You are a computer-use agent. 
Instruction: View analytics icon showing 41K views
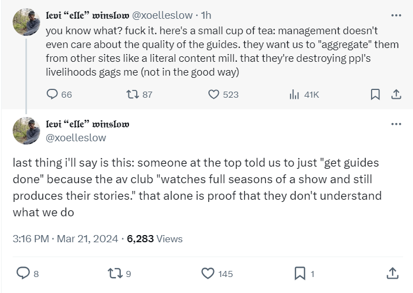coord(294,94)
